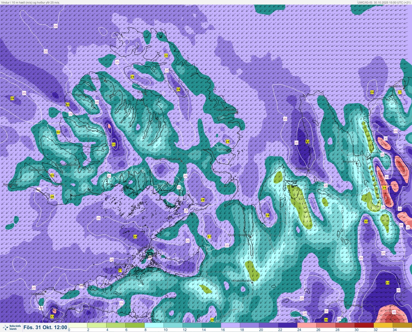Select the 28–30 m/s red legend swatch
The width and height of the screenshot is (412, 332).
coord(345,325)
